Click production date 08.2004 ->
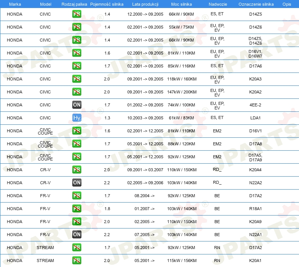 pos(145,196)
